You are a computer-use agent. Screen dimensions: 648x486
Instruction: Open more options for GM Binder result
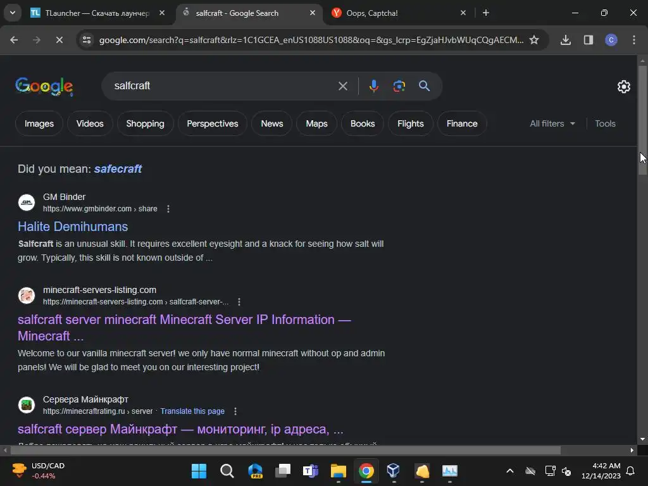coord(168,209)
